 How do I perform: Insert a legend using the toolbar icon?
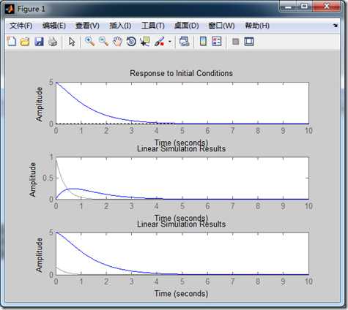(217, 42)
